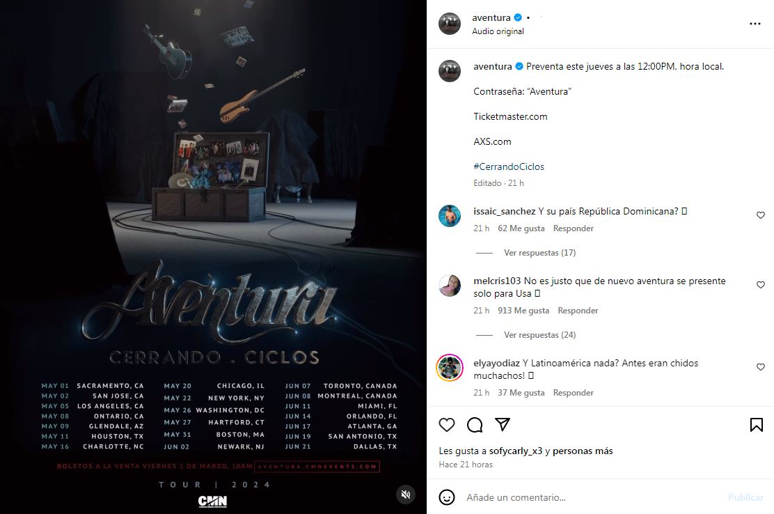Like melcris103's comment heart

761,285
